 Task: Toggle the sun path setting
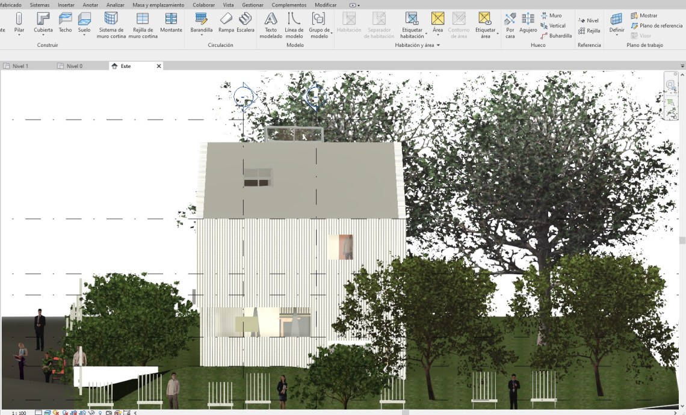pyautogui.click(x=56, y=413)
